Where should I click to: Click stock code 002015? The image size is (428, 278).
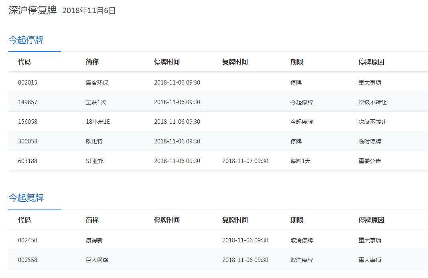click(28, 83)
